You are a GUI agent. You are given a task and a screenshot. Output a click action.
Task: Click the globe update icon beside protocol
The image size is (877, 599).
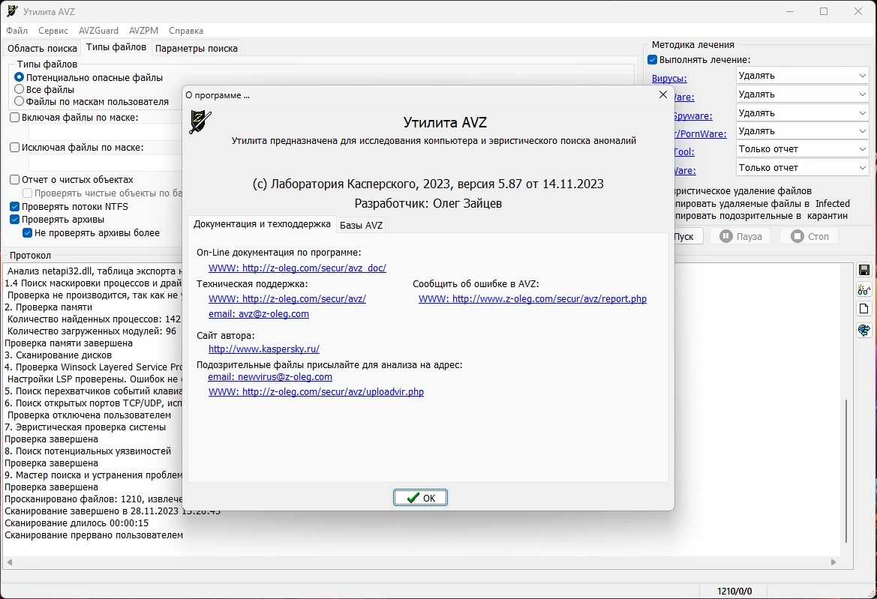[863, 330]
